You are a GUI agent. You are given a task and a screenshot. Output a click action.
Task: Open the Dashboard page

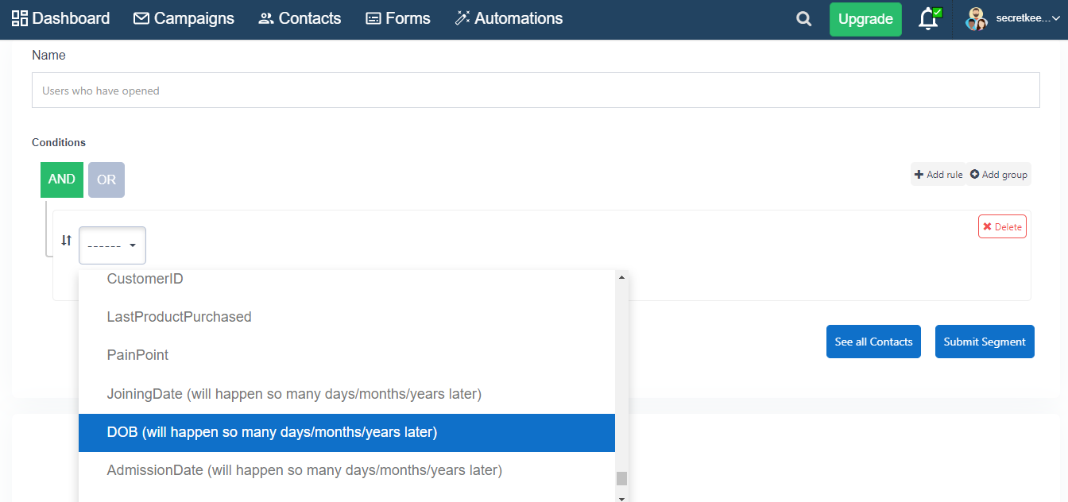tap(60, 18)
